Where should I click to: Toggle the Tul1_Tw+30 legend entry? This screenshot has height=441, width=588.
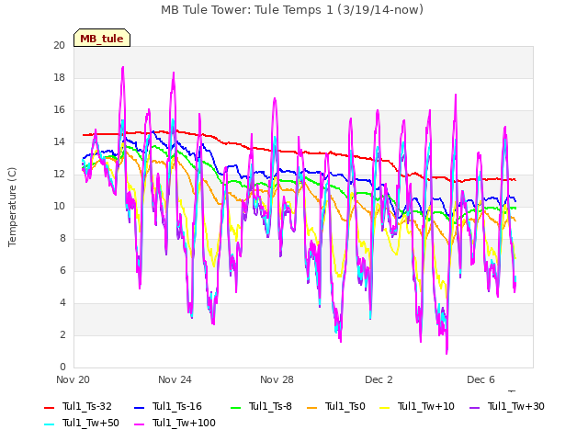click(x=507, y=406)
